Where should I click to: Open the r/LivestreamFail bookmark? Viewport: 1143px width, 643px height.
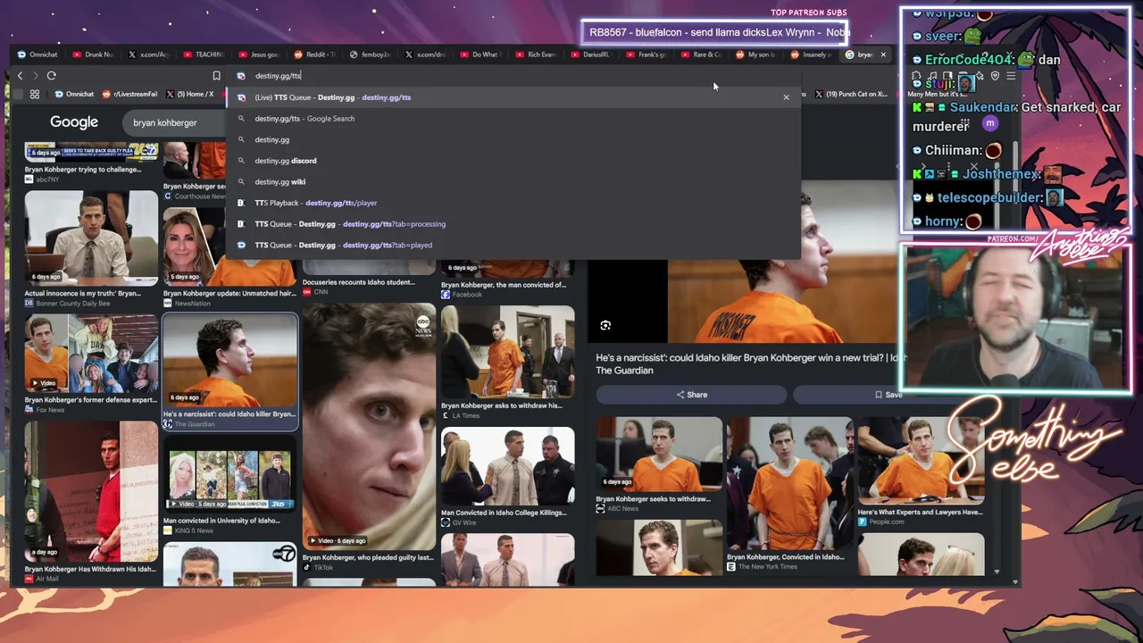130,94
